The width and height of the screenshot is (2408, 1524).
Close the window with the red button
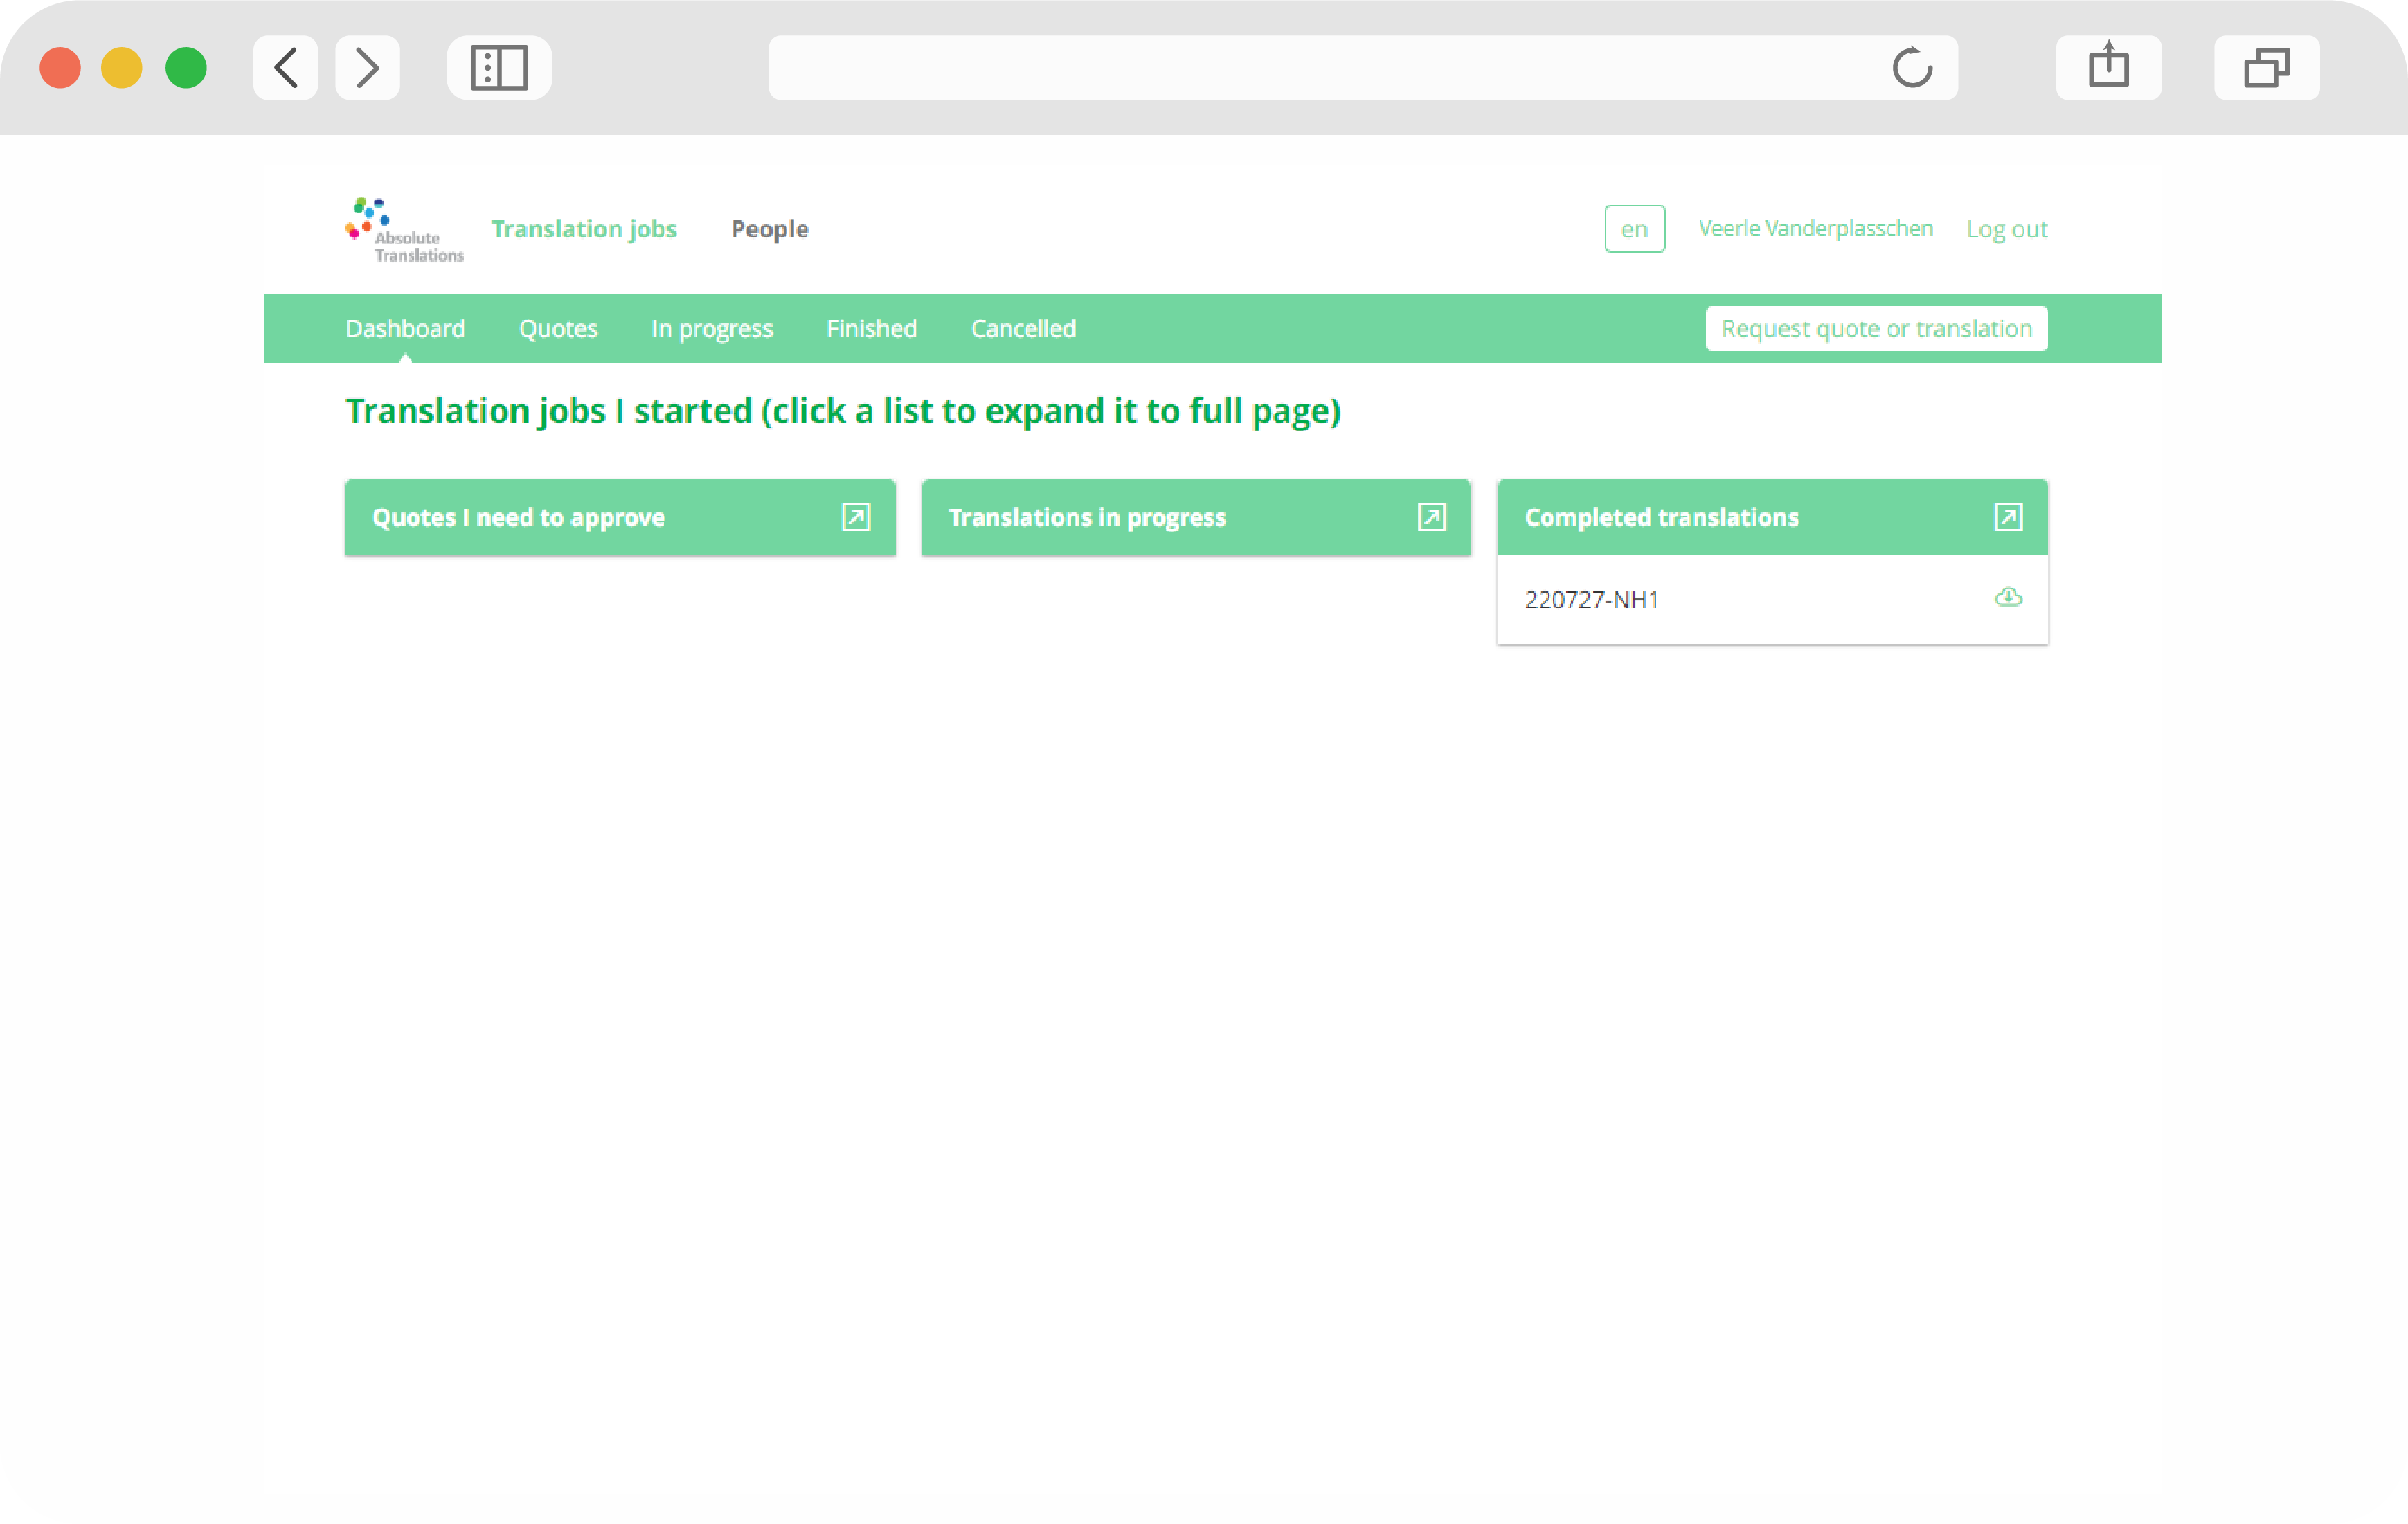[x=60, y=68]
